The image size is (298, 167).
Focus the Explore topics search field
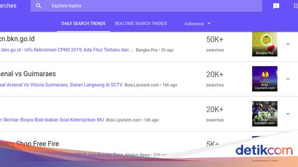(146, 6)
